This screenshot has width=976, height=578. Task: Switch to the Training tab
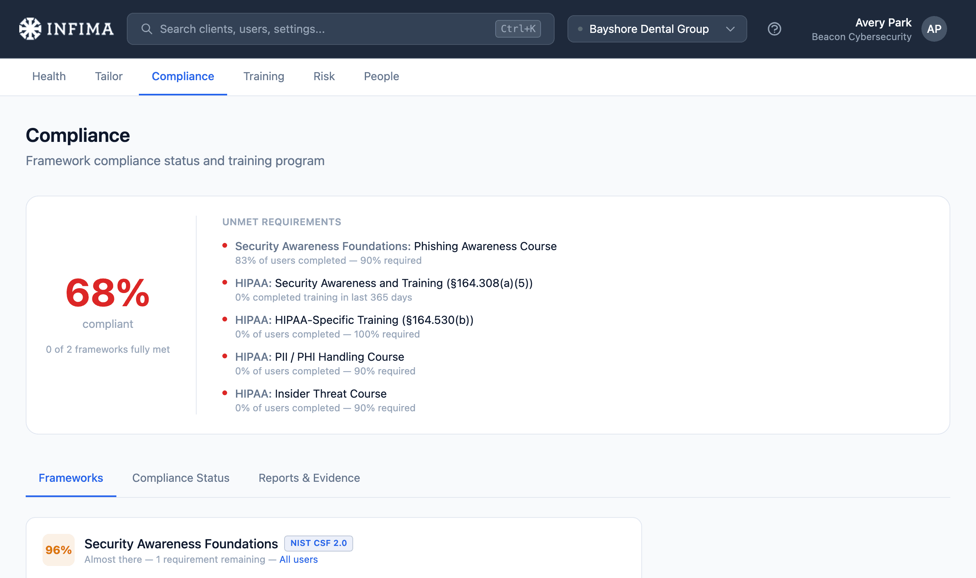[264, 76]
